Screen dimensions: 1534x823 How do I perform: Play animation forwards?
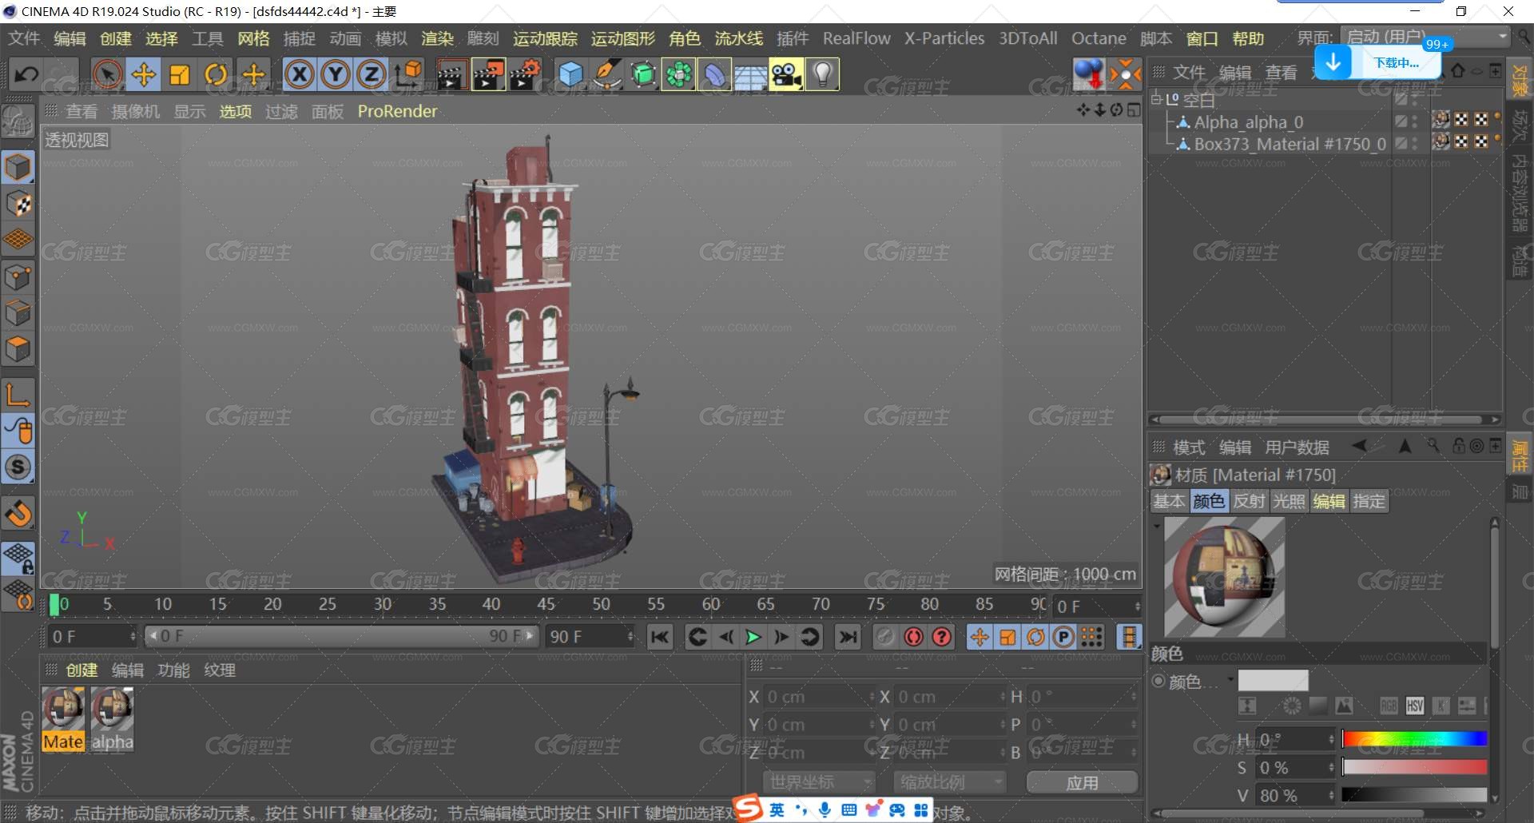(753, 637)
